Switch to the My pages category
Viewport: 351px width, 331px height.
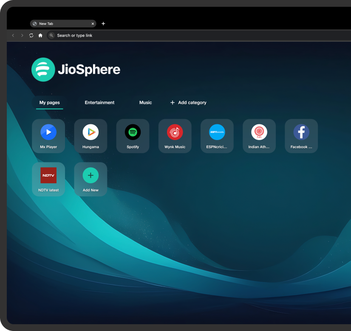49,103
